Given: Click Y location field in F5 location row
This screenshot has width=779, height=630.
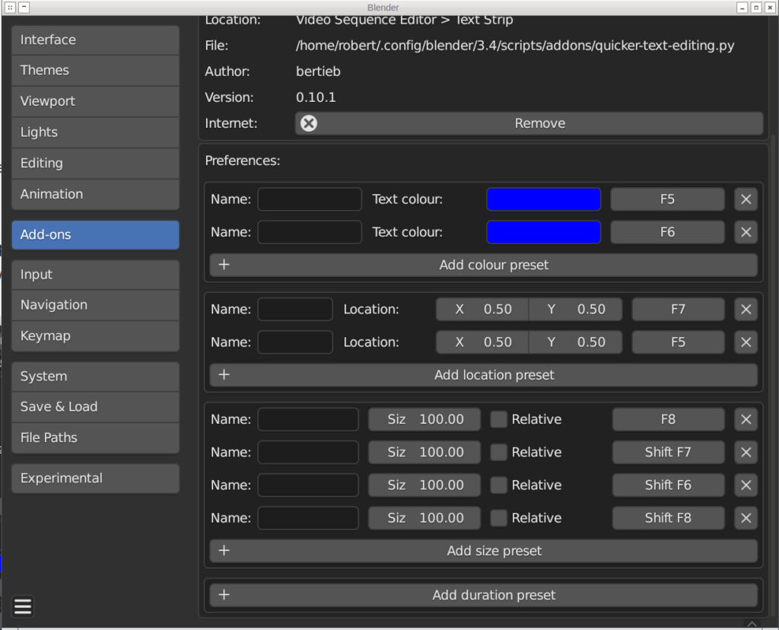Looking at the screenshot, I should point(575,342).
